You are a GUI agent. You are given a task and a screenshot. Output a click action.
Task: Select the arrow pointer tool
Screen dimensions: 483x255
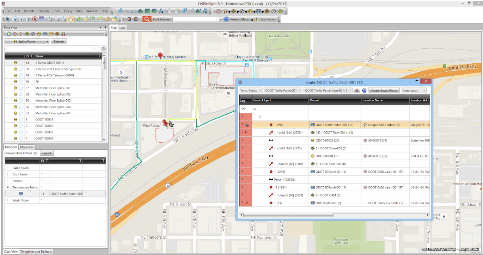point(8,19)
